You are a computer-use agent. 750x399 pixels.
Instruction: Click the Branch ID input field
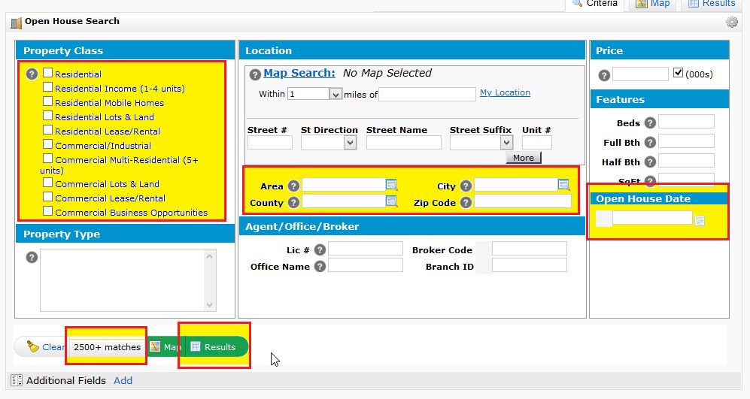[529, 265]
